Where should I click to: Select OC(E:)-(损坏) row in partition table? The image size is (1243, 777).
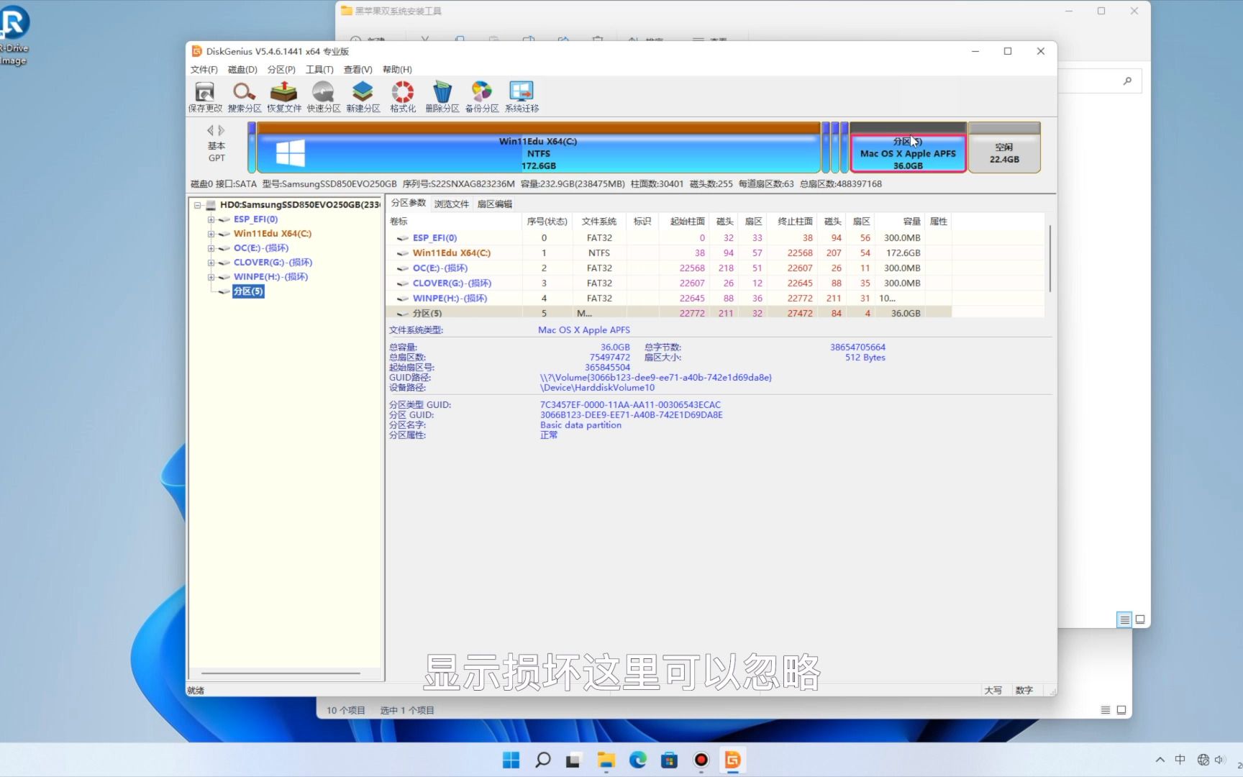click(x=669, y=268)
